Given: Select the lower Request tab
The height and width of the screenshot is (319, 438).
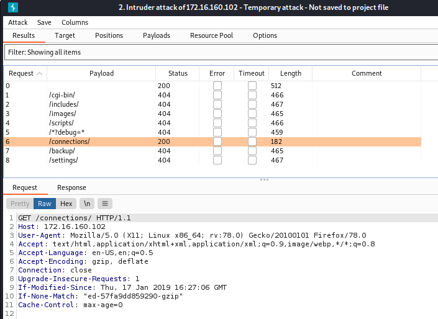Looking at the screenshot, I should click(25, 187).
